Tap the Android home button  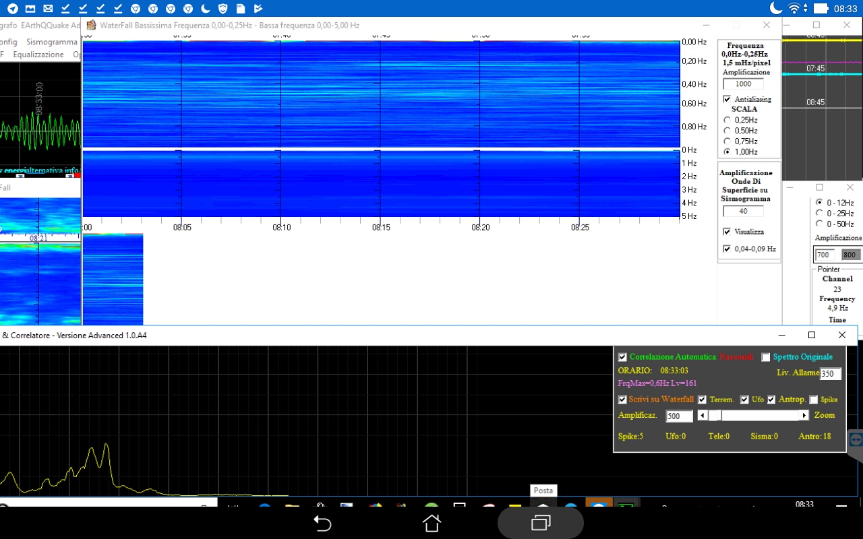pos(431,524)
